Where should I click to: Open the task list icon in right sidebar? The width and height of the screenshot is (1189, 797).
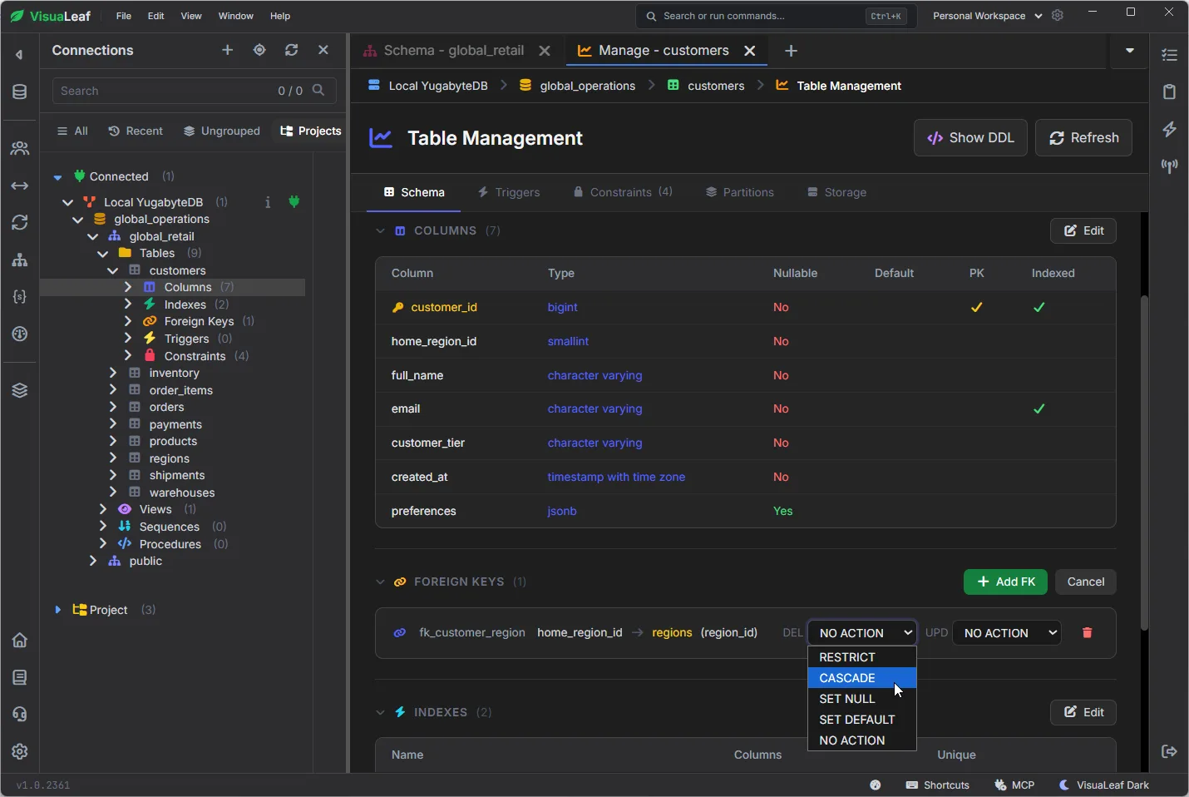pyautogui.click(x=1169, y=55)
